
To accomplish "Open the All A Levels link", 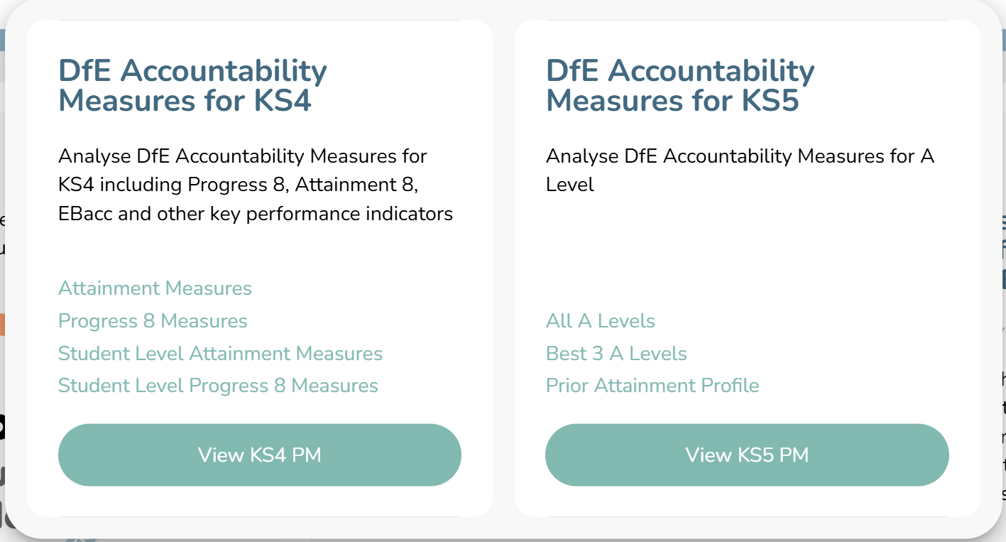I will pos(600,321).
